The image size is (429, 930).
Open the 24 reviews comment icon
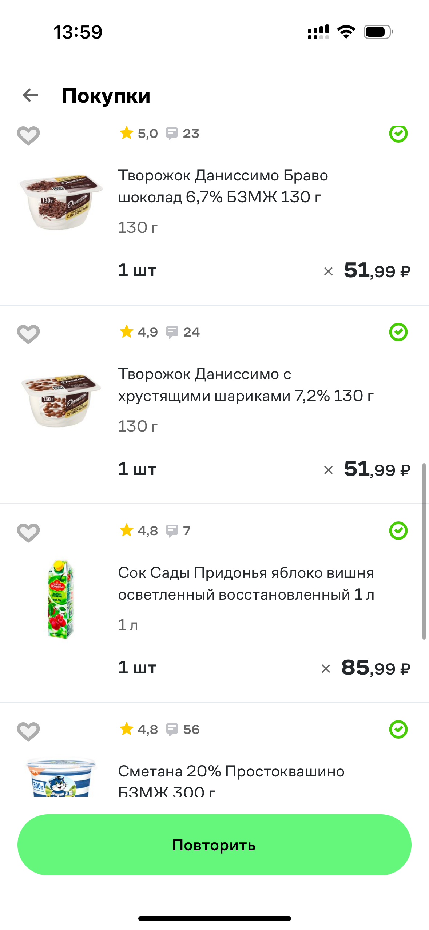click(x=172, y=332)
